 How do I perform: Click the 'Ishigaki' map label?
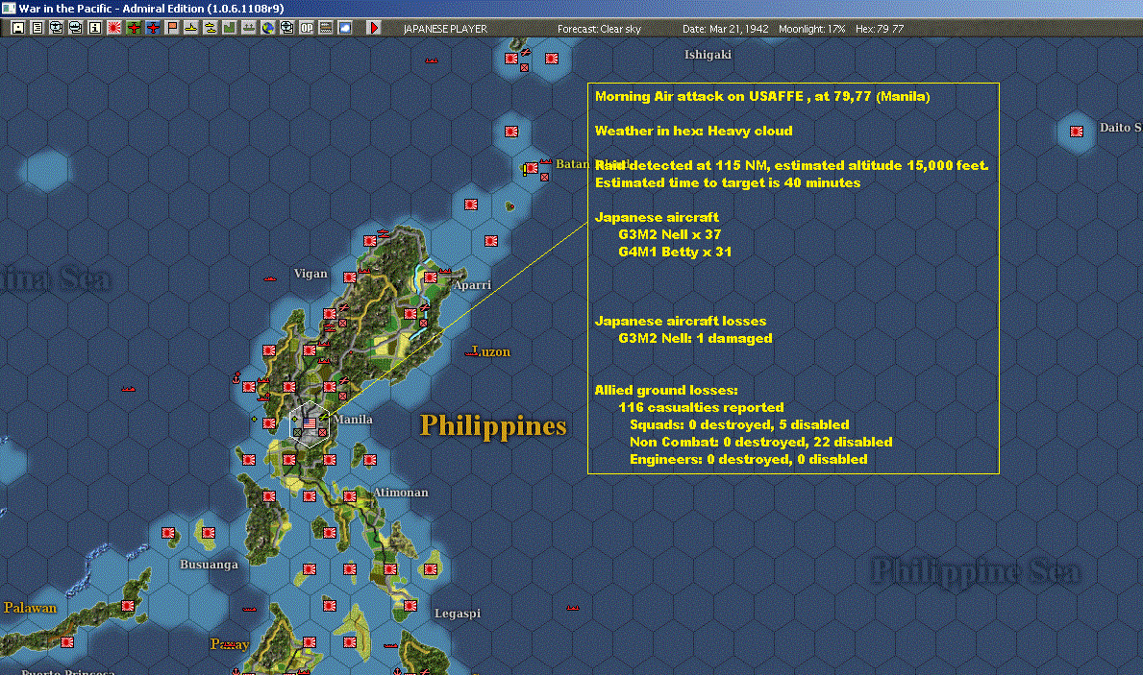click(x=708, y=55)
